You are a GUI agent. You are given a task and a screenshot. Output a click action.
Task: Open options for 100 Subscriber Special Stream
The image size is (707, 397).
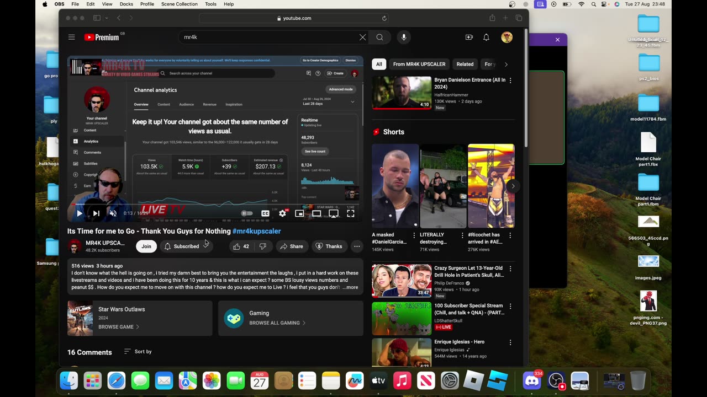[510, 306]
